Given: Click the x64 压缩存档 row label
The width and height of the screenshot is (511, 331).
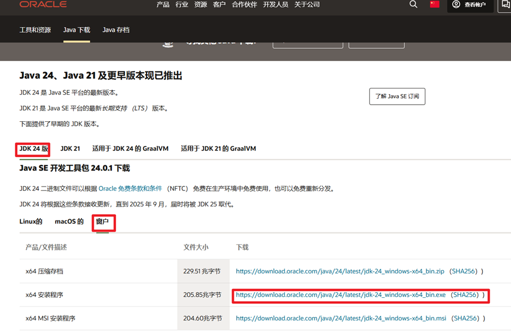Looking at the screenshot, I should (44, 271).
